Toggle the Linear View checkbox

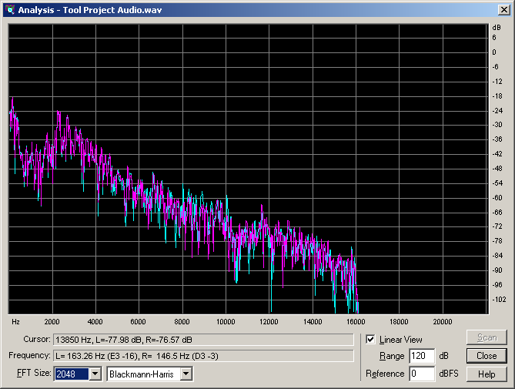point(371,340)
